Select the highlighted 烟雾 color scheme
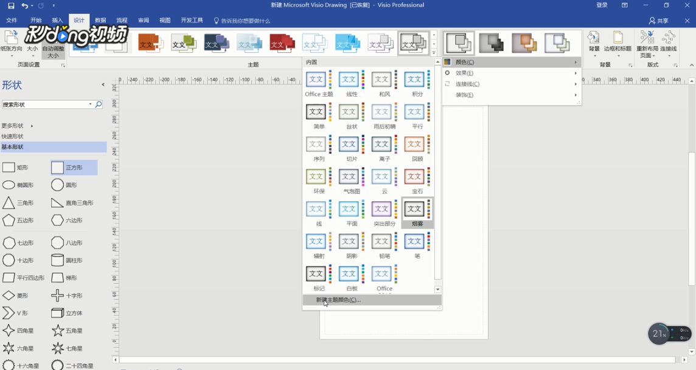696x370 pixels. click(417, 213)
